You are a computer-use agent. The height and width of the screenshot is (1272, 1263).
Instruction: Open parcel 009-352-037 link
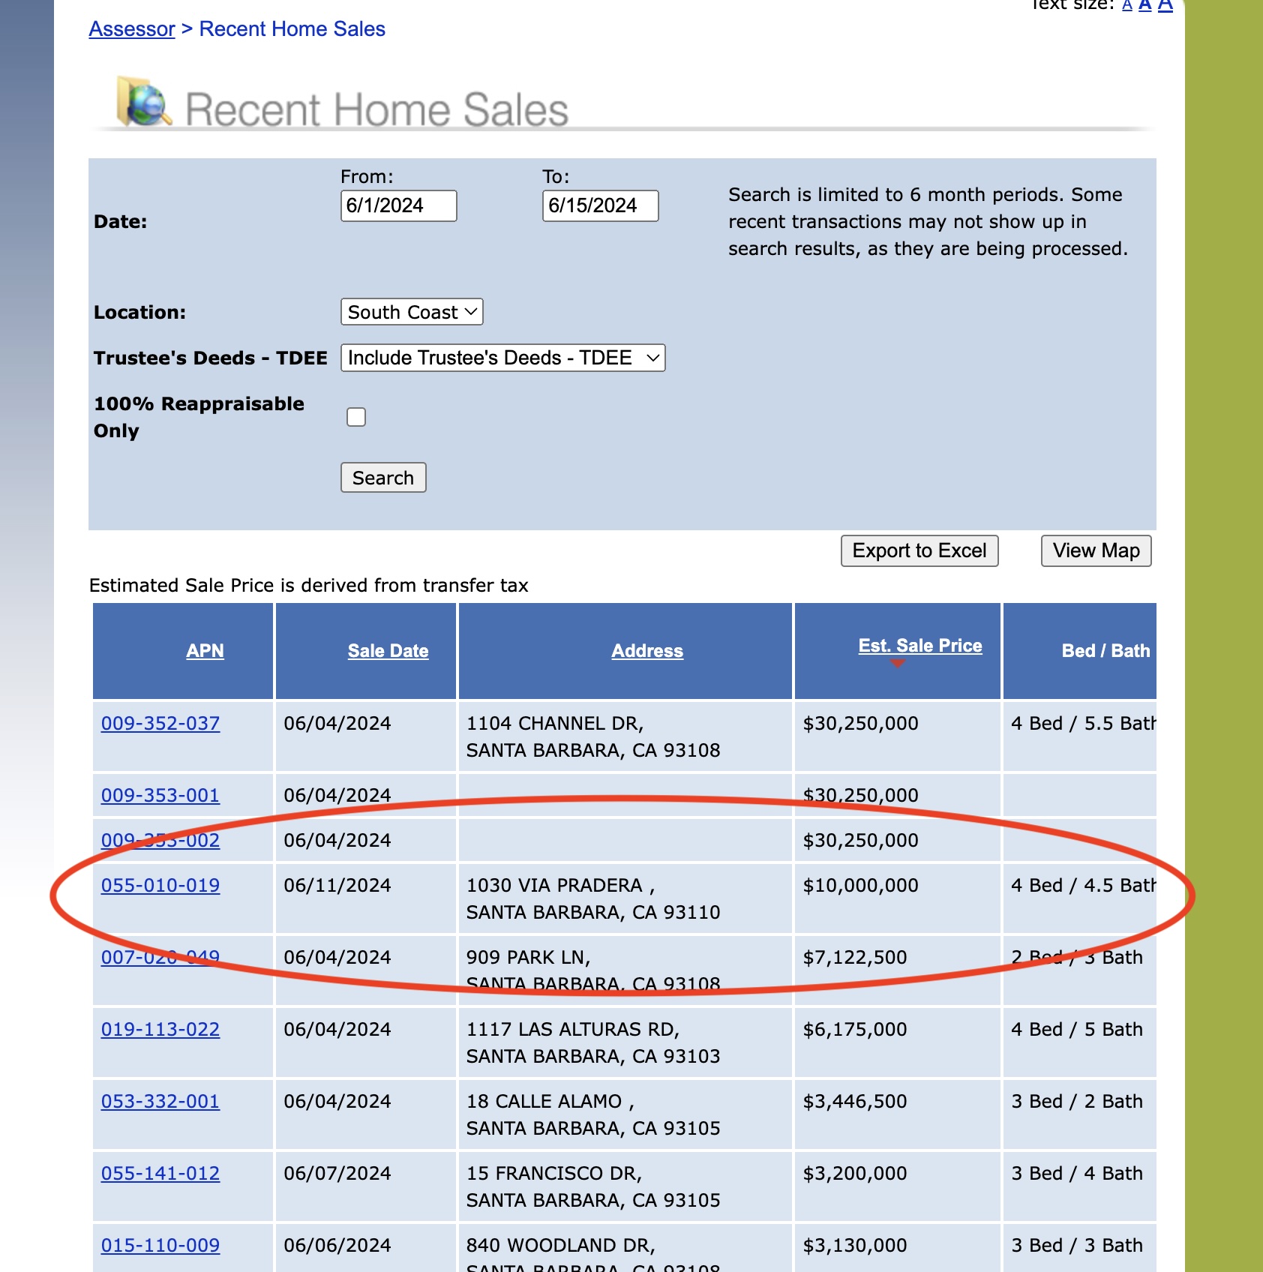(160, 724)
